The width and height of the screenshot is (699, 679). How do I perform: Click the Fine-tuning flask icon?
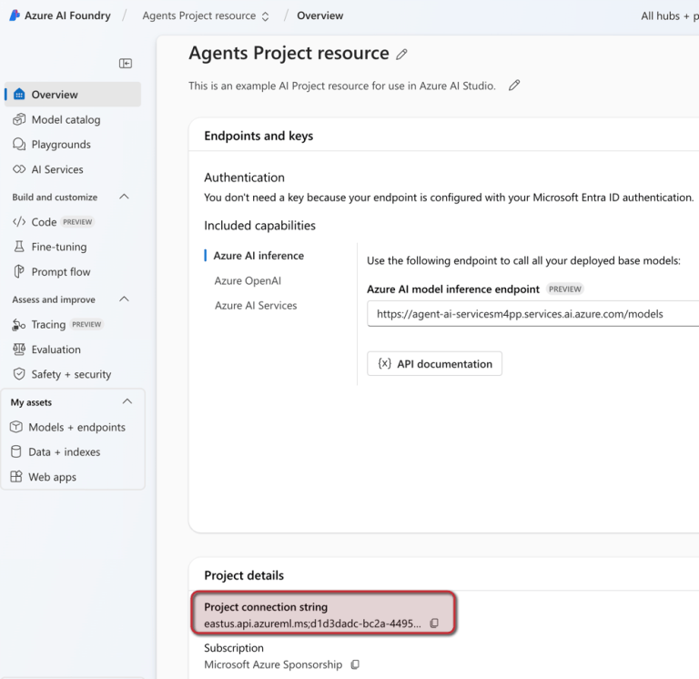(x=19, y=247)
